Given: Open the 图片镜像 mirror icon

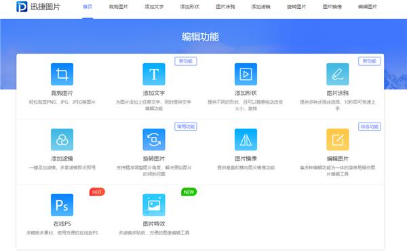Looking at the screenshot, I should pos(246,140).
